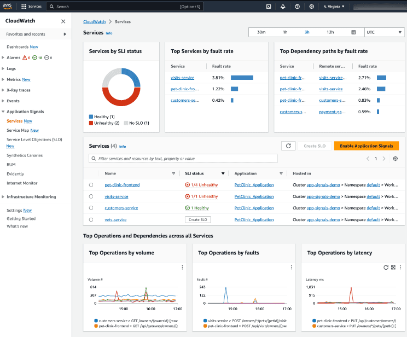Screen dimensions: 407x337
Task: Select the vets-service radio button
Action: pos(91,219)
